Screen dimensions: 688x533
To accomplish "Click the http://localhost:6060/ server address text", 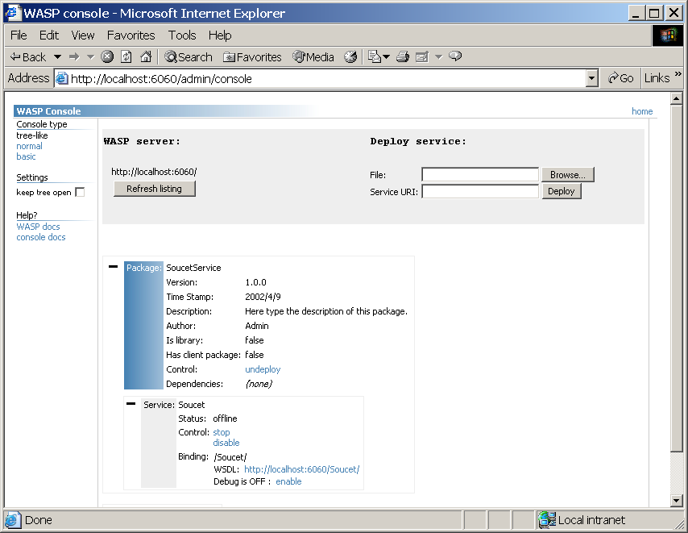I will click(154, 172).
